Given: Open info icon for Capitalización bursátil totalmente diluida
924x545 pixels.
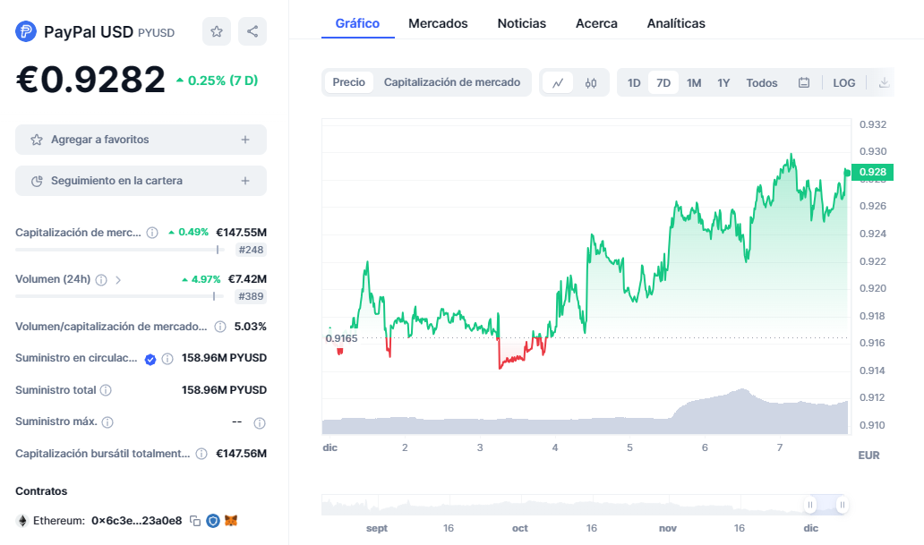Looking at the screenshot, I should pos(201,454).
